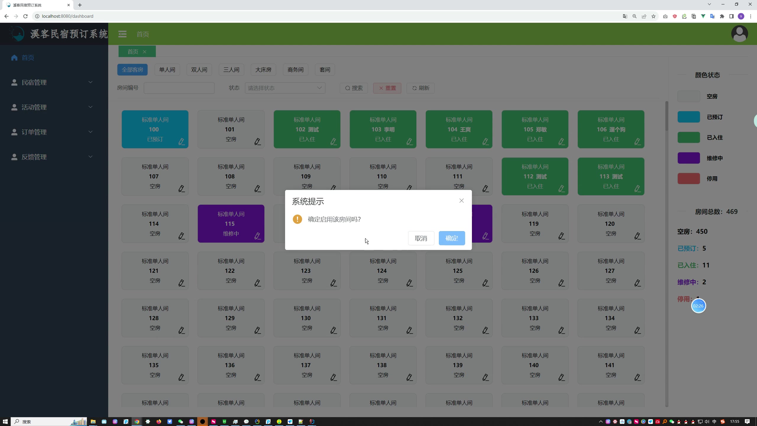
Task: Click 房间总数: 469 statistic text
Action: tap(716, 212)
